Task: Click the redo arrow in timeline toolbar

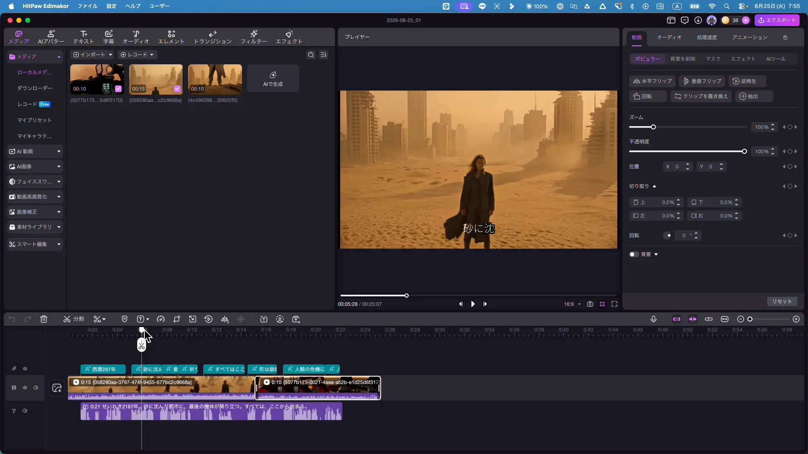Action: (28, 319)
